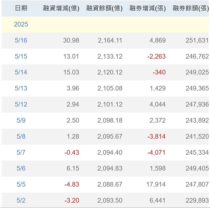Click the 2,164.11 balance cell

click(110, 40)
